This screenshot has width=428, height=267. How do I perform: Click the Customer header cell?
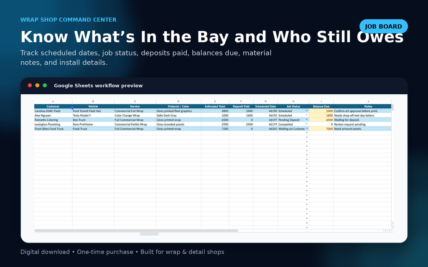tap(53, 106)
